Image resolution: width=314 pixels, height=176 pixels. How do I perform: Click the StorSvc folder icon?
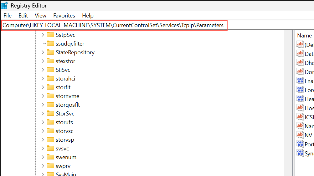[x=50, y=114]
